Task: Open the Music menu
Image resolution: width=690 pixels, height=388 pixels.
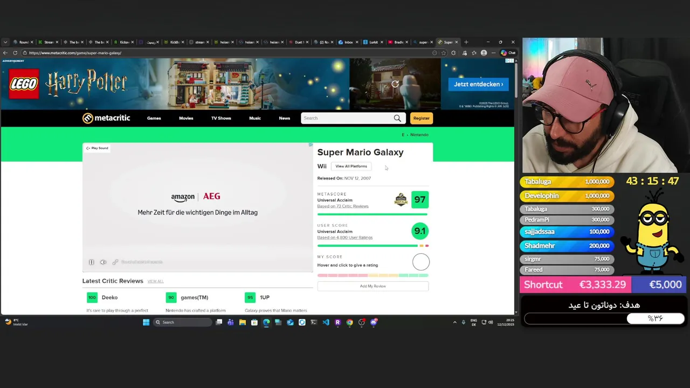Action: 255,118
